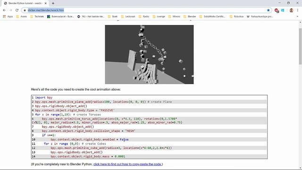Screen dimensions: 302x170
Task: Restore down the Chrome window
Action: (288, 3)
